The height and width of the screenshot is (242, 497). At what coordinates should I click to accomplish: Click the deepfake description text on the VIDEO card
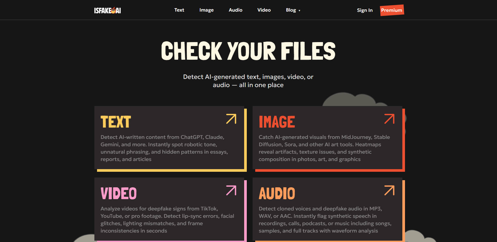coord(167,219)
